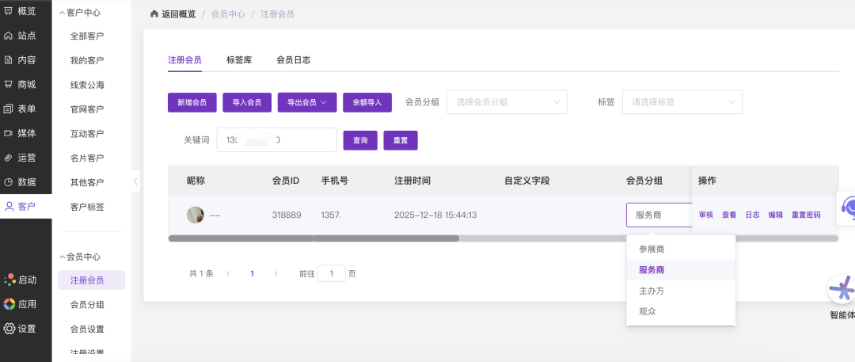
Task: Click the 智能体 assistant floating icon
Action: pyautogui.click(x=842, y=290)
